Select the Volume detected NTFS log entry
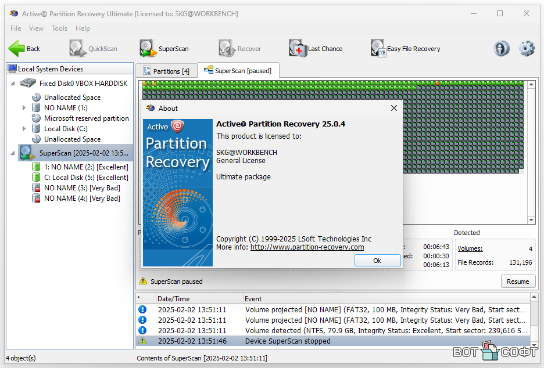This screenshot has height=368, width=544. coord(333,331)
